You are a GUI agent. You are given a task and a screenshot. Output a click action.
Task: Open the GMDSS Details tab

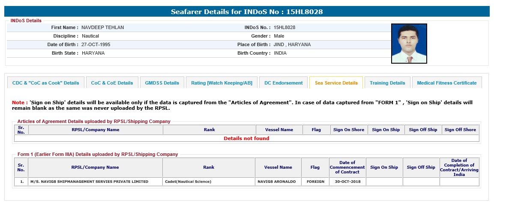162,83
